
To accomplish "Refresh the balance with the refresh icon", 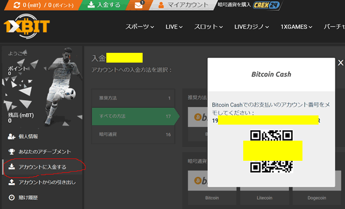I will (x=17, y=5).
